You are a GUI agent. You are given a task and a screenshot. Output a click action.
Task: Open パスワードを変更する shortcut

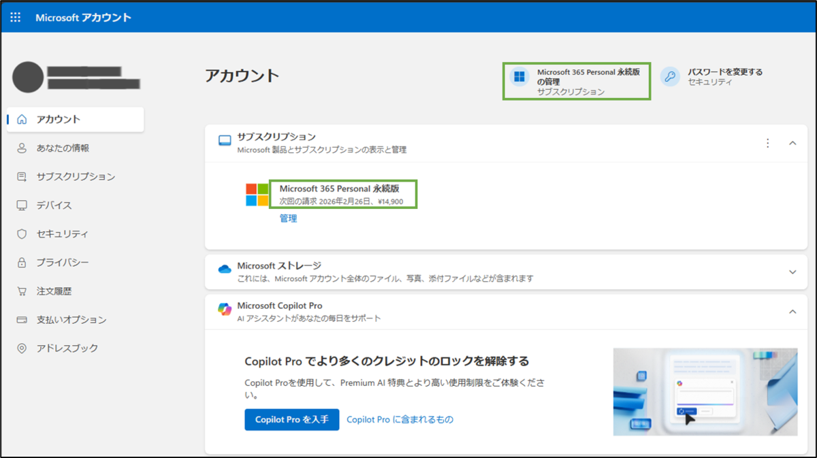point(711,76)
